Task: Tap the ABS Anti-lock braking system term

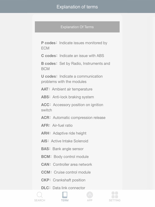Action: coord(68,97)
